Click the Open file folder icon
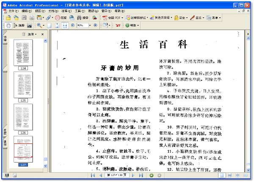The width and height of the screenshot is (254, 182). 8,17
